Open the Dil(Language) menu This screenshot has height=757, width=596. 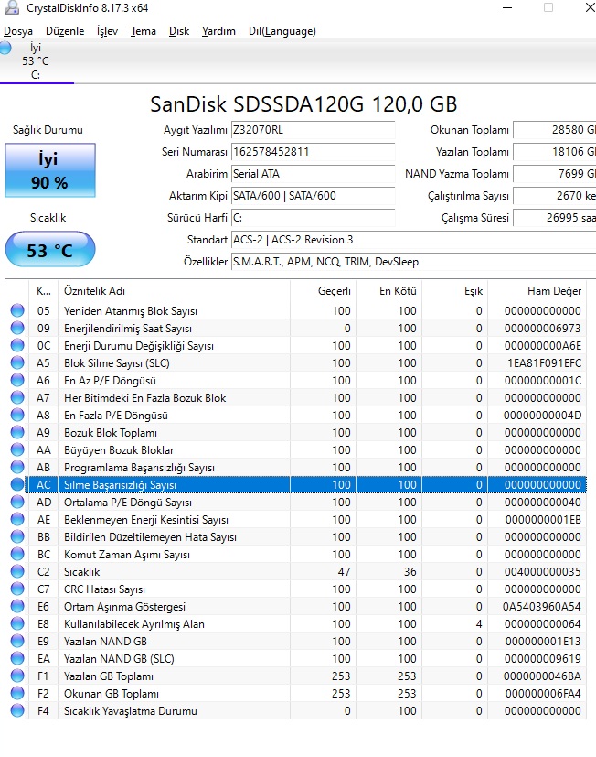click(282, 31)
